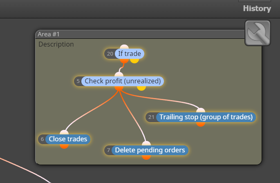Image resolution: width=280 pixels, height=183 pixels.
Task: Click top input connector of If trade
Action: pyautogui.click(x=124, y=47)
